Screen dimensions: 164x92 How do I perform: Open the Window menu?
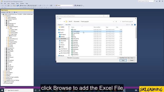coord(22,3)
